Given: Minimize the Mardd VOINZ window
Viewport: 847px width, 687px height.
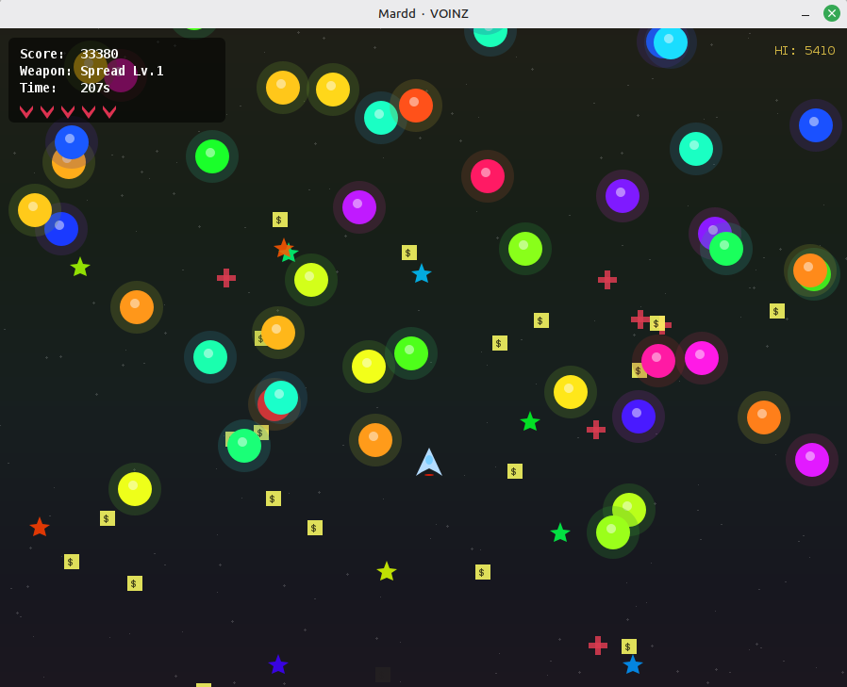Looking at the screenshot, I should [x=805, y=13].
